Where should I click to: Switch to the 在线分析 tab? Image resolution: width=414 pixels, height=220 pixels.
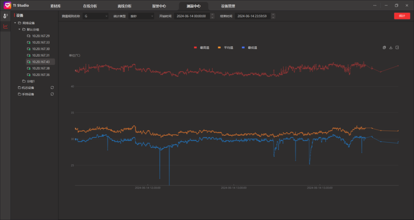(x=90, y=6)
